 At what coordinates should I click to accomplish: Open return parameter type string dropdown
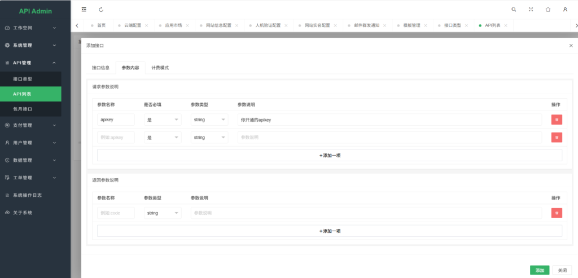point(163,213)
